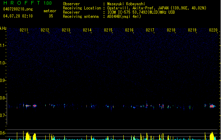This screenshot has width=221, height=140.
Task: Click the meteor label
Action: (50, 11)
